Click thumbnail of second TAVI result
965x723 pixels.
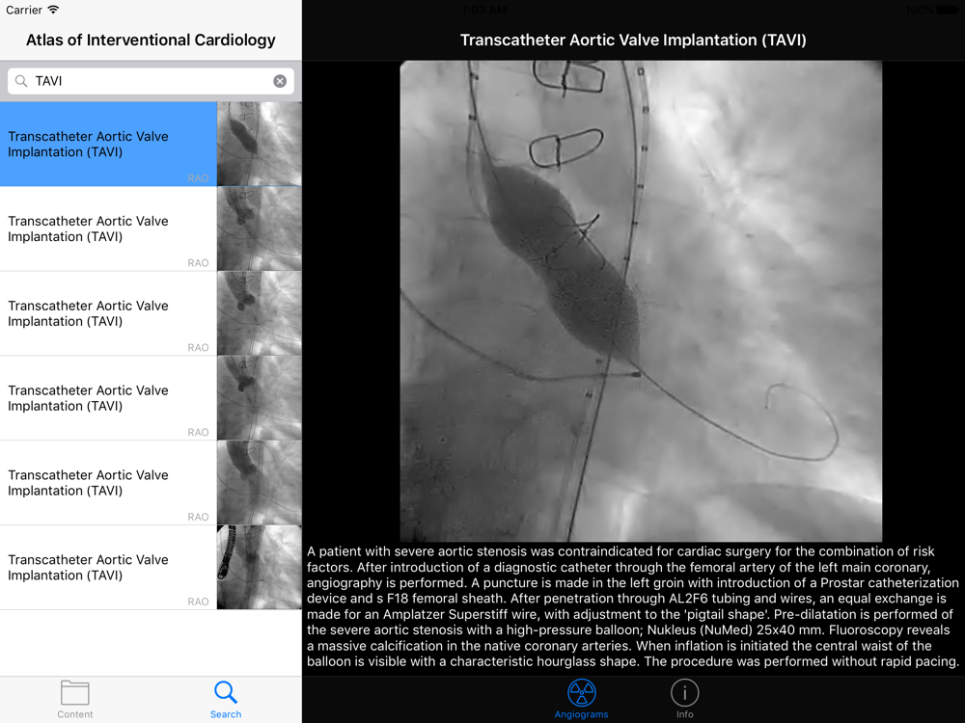pyautogui.click(x=259, y=228)
